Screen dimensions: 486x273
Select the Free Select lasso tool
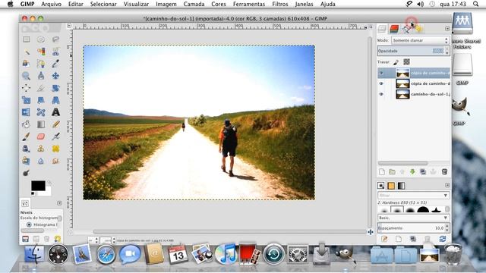pos(55,39)
